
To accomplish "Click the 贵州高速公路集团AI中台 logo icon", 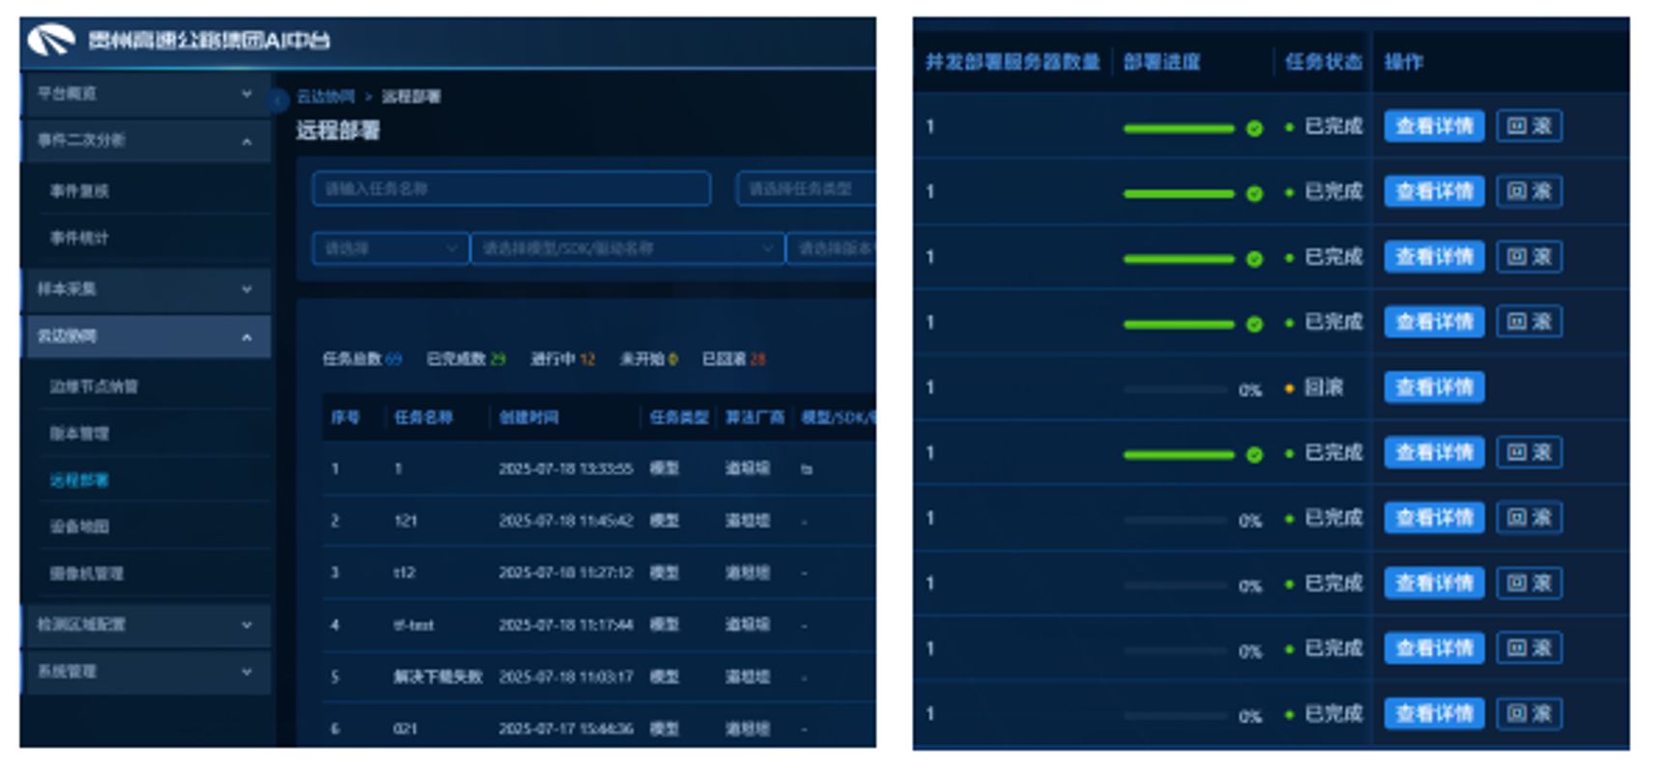I will pos(50,40).
